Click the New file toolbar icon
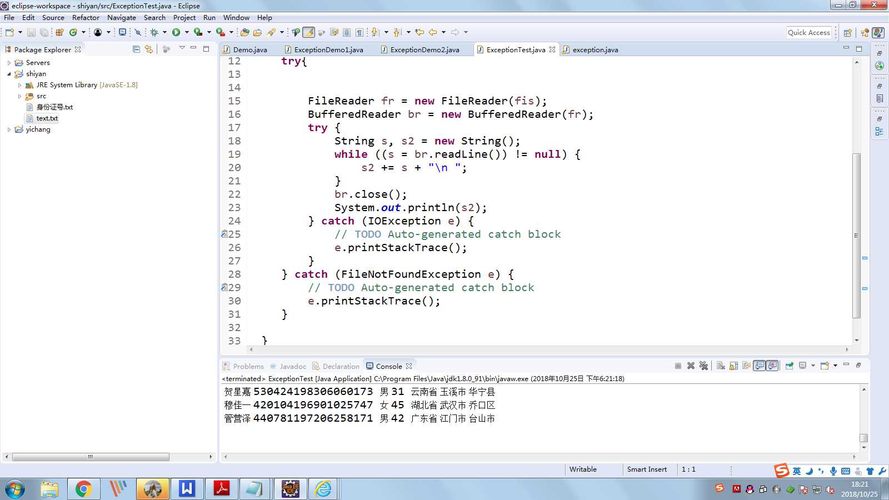This screenshot has height=500, width=889. point(9,32)
